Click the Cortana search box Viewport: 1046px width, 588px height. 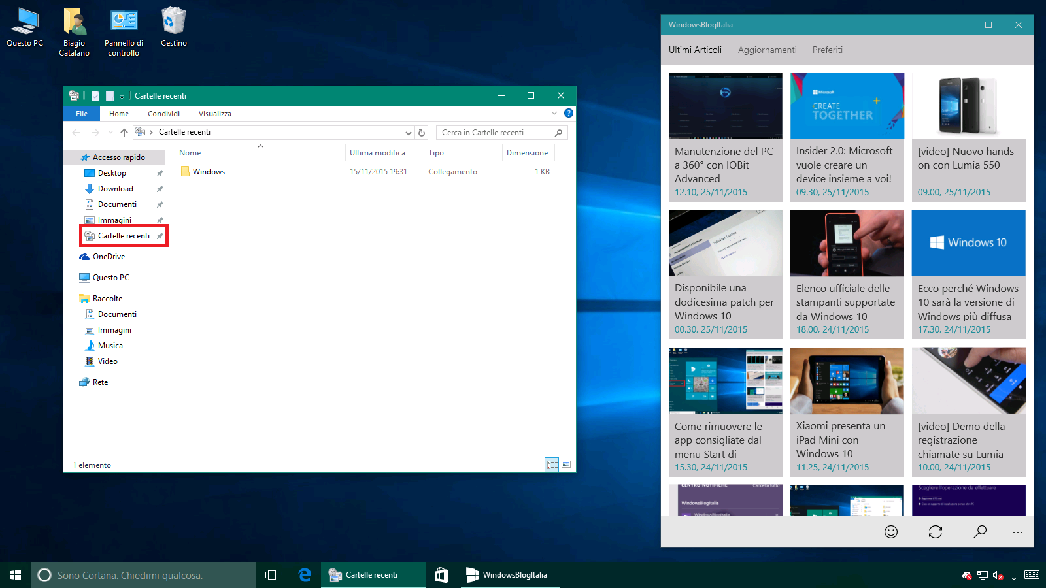tap(144, 575)
